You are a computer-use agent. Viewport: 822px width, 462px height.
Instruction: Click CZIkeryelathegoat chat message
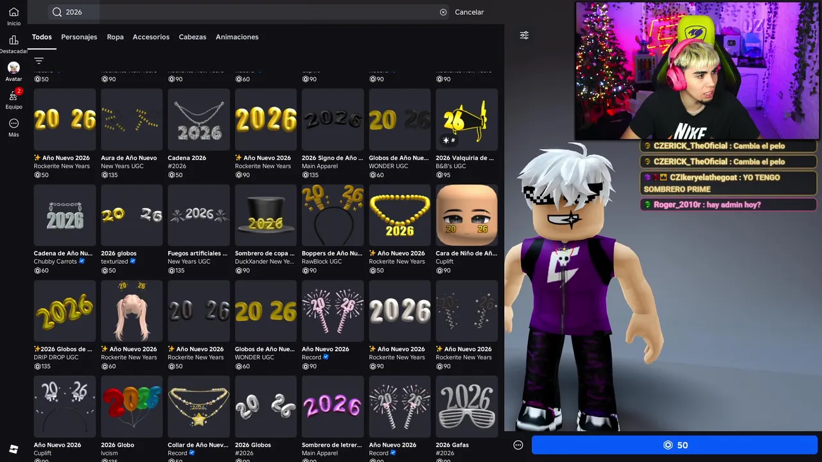pyautogui.click(x=728, y=183)
